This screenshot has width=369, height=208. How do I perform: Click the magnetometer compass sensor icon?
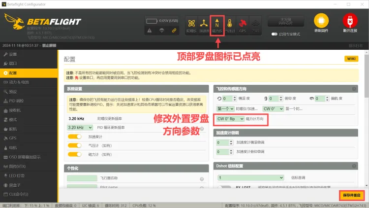pos(217,26)
